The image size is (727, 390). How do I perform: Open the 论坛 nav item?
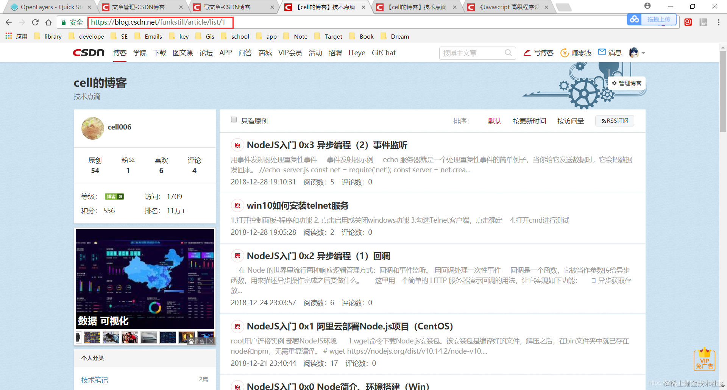(206, 53)
